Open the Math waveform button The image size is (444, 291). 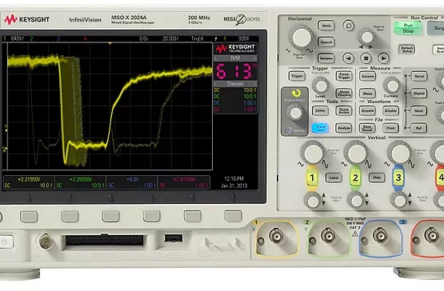tap(419, 110)
